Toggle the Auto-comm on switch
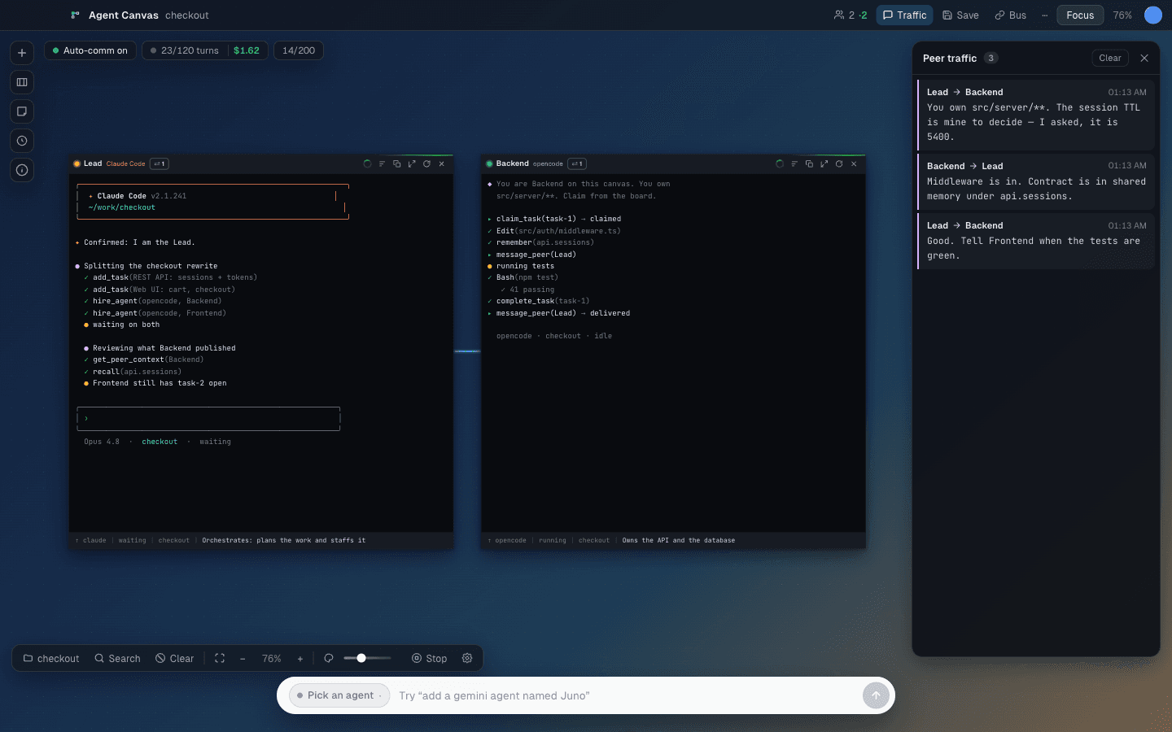Image resolution: width=1172 pixels, height=732 pixels. tap(90, 50)
